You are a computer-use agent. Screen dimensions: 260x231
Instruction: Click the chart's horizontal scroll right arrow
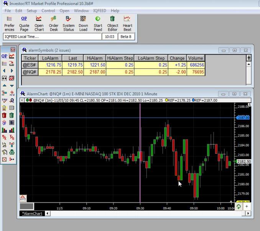tap(248, 213)
